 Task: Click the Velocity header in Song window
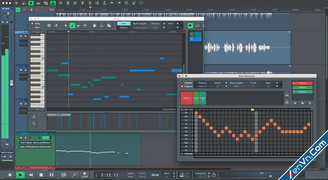pyautogui.click(x=155, y=24)
